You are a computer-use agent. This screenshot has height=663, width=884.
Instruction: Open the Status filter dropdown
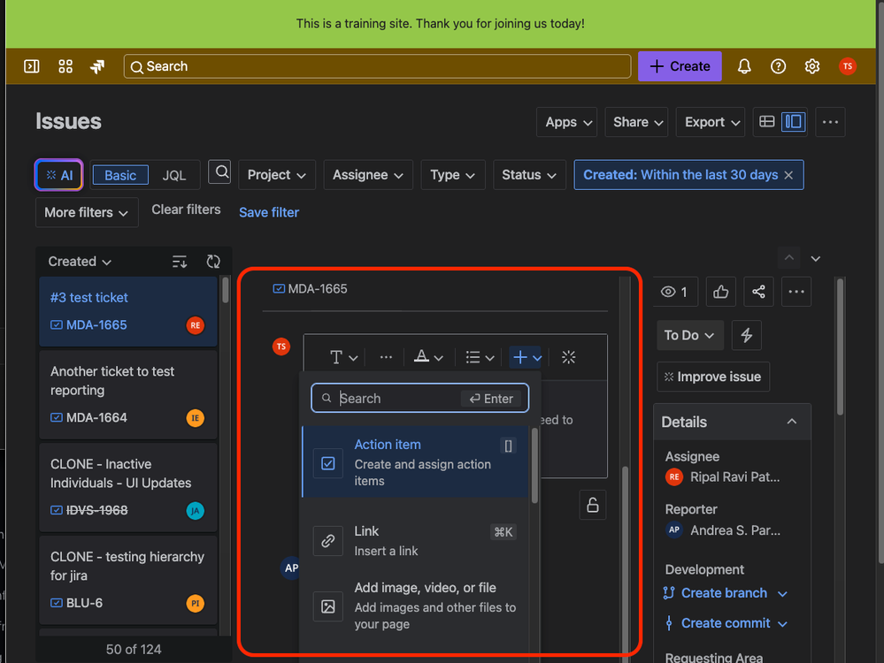coord(528,174)
